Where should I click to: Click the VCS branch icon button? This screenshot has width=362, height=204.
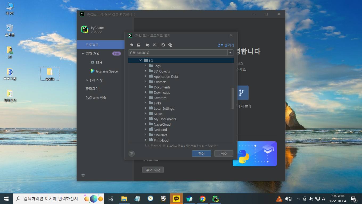[241, 93]
